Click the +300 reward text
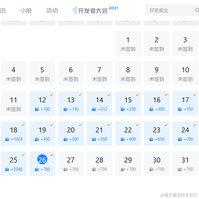The height and width of the screenshot is (199, 199). [x=160, y=109]
